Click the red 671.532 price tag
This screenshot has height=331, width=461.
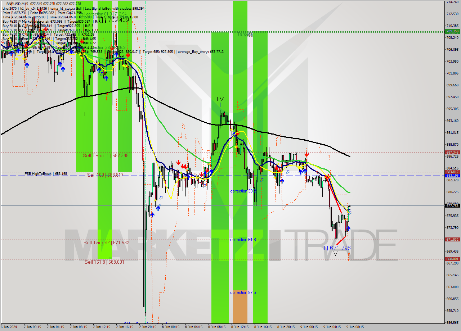pos(452,239)
